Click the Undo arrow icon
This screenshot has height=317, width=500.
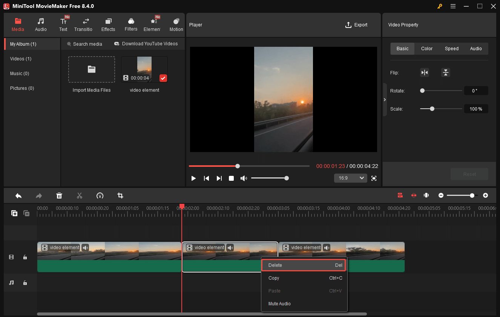18,195
